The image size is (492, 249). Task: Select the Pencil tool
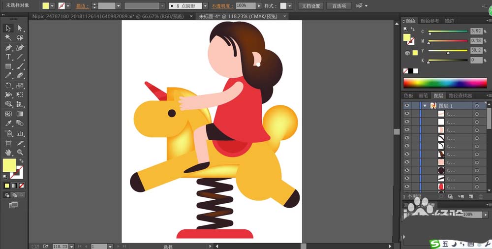point(8,76)
